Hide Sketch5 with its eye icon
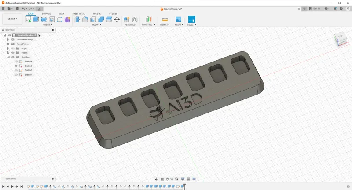Screen dimensions: 352x190 coord(16,66)
